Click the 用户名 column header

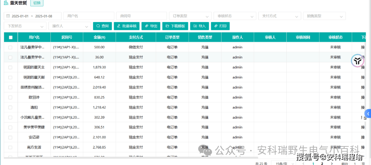[x=34, y=37]
